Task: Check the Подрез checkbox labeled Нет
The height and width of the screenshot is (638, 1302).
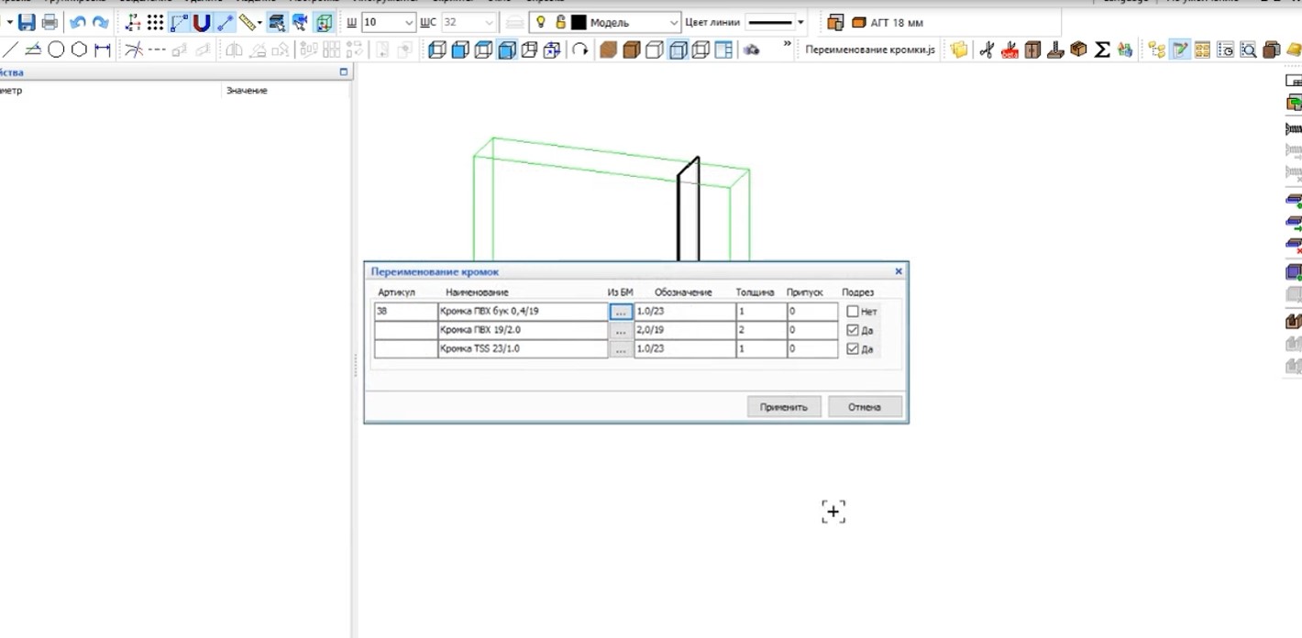Action: click(x=853, y=312)
